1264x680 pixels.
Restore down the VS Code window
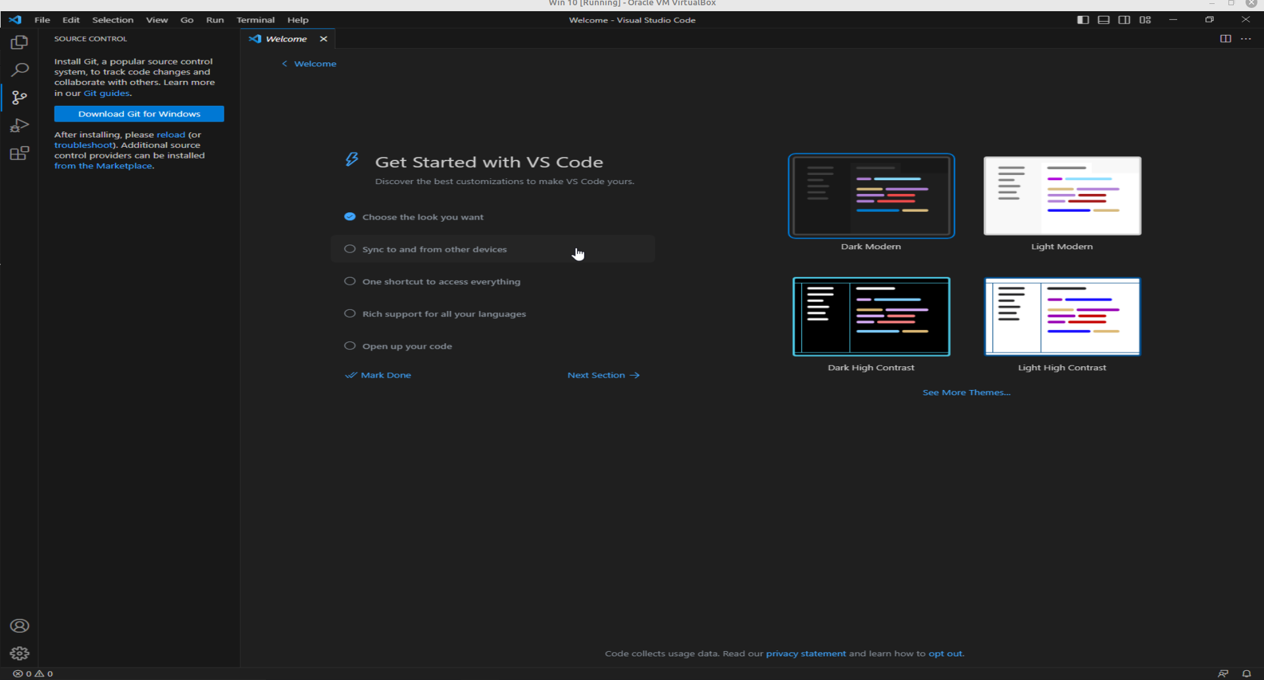pyautogui.click(x=1209, y=20)
